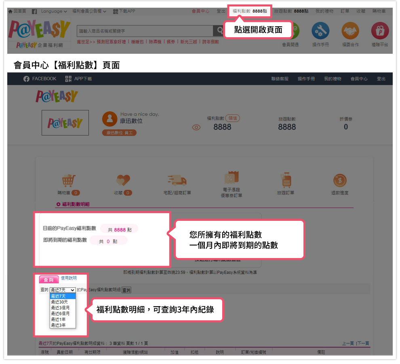Click 操作手冊 in the dark navigation bar
The height and width of the screenshot is (364, 400).
pos(306,79)
